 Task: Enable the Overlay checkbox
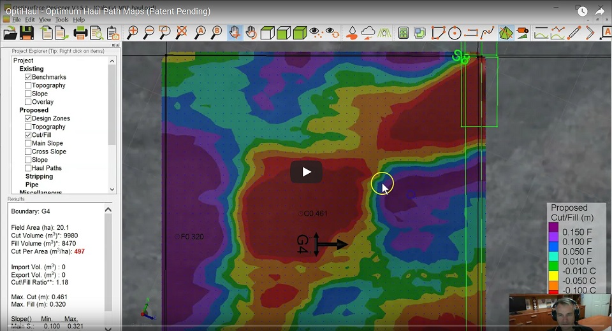click(x=28, y=102)
